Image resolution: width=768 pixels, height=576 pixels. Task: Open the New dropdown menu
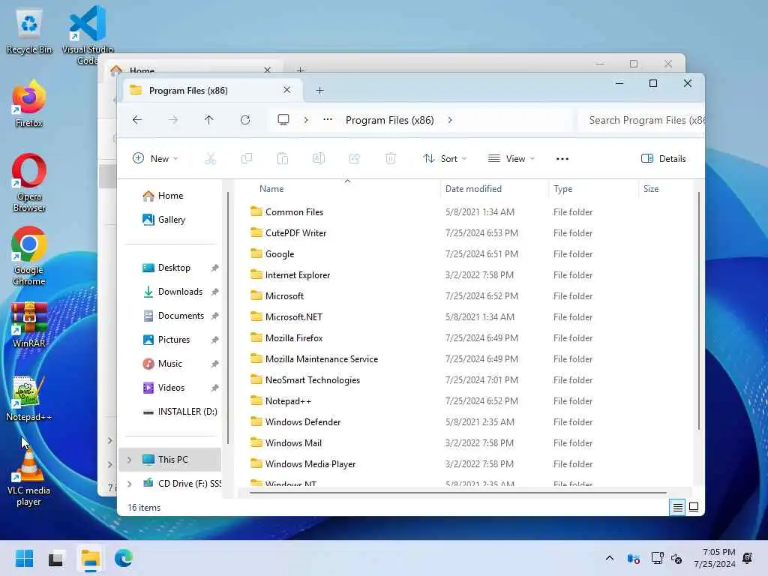coord(155,159)
